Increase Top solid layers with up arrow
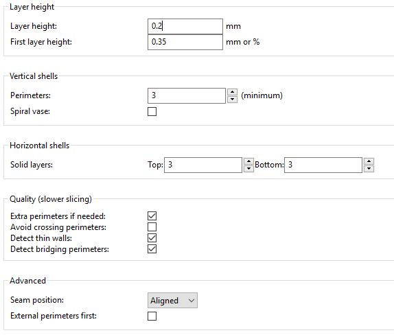 tap(248, 161)
